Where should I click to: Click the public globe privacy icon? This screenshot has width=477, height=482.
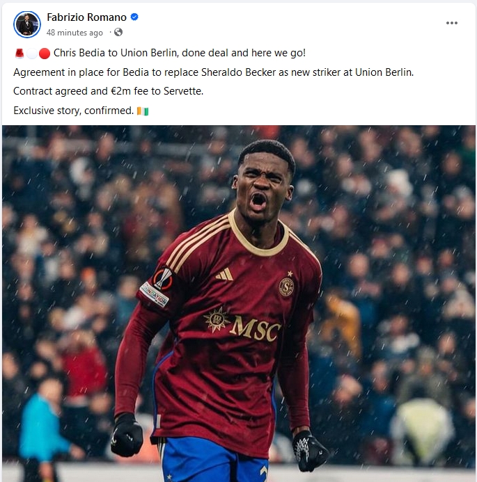pyautogui.click(x=118, y=32)
